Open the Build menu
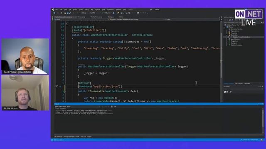 81,10
